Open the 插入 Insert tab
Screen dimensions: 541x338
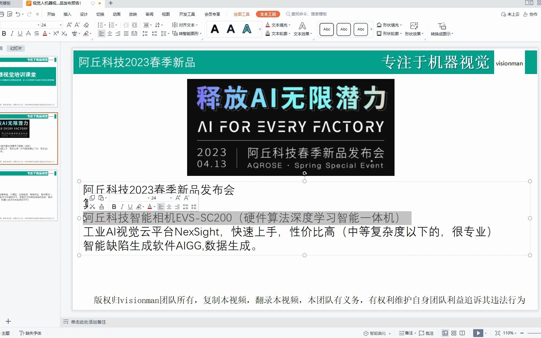click(67, 14)
